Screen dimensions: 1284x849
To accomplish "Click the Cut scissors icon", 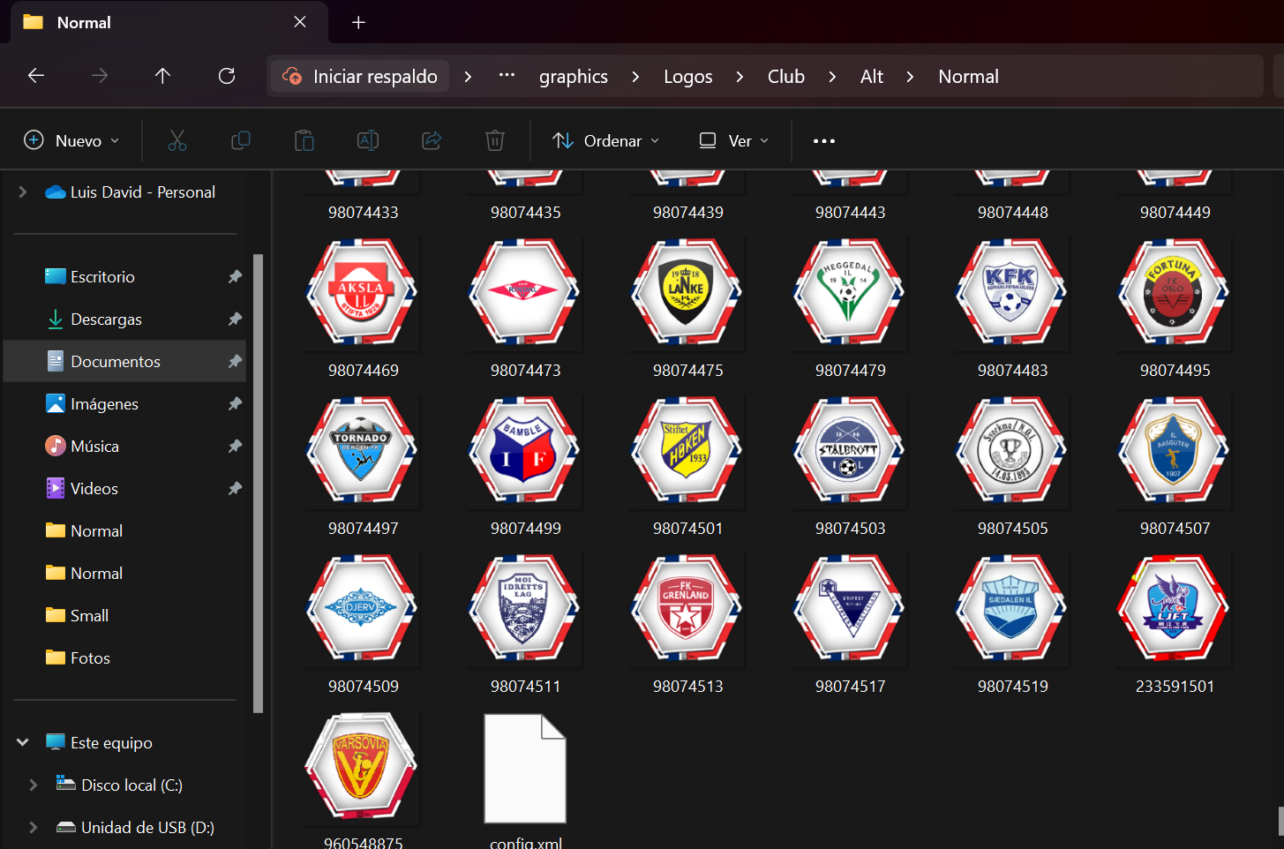I will click(x=177, y=140).
